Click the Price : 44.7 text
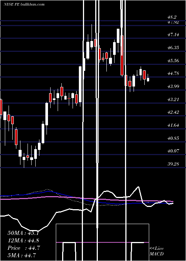Image resolution: width=186 pixels, height=261 pixels. 23,248
